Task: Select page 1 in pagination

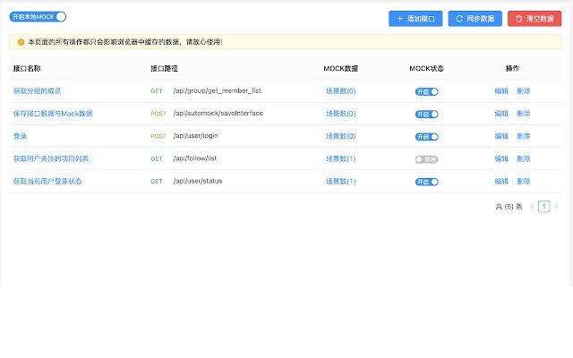Action: pos(544,207)
